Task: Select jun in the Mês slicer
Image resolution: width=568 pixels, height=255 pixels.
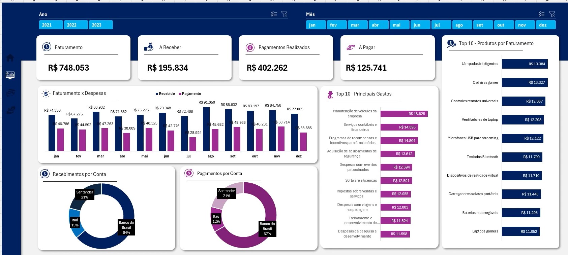Action: coord(420,25)
